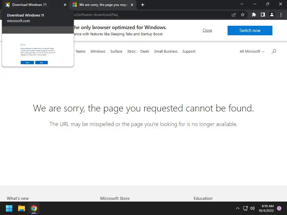Bookmark this page with the star icon

point(243,15)
